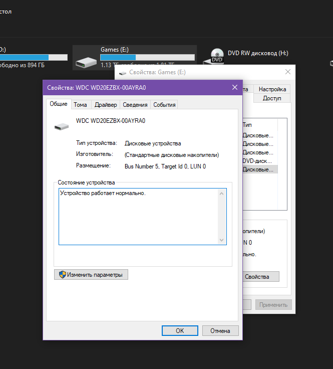Switch to the События tab
Viewport: 333px width, 369px height.
164,105
